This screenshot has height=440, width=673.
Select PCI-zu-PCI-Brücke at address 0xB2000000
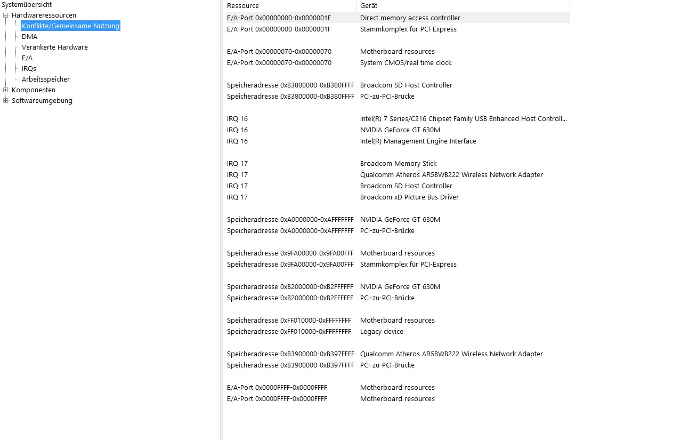pos(398,298)
